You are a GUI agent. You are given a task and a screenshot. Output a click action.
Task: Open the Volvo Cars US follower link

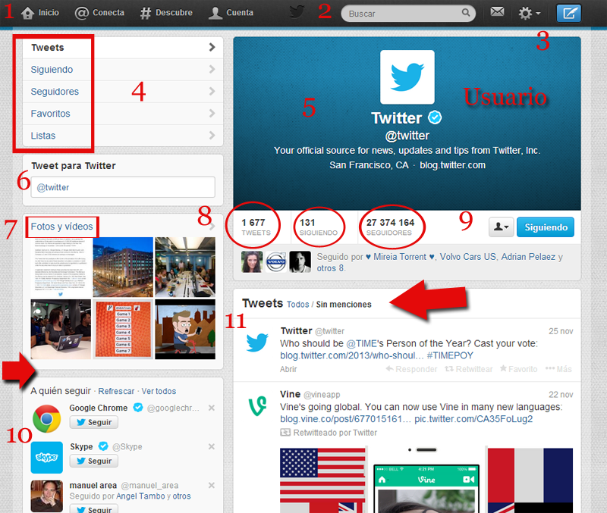click(467, 257)
